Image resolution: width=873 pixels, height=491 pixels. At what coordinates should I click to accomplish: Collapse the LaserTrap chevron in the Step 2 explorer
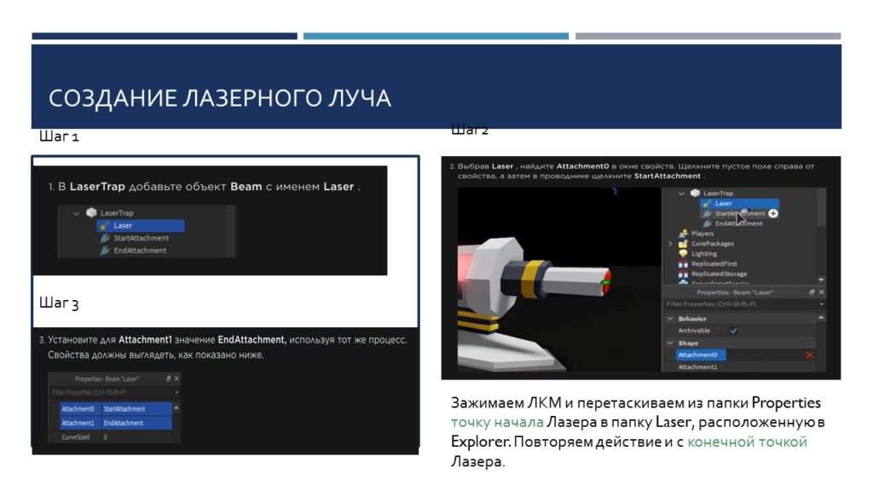[x=681, y=194]
